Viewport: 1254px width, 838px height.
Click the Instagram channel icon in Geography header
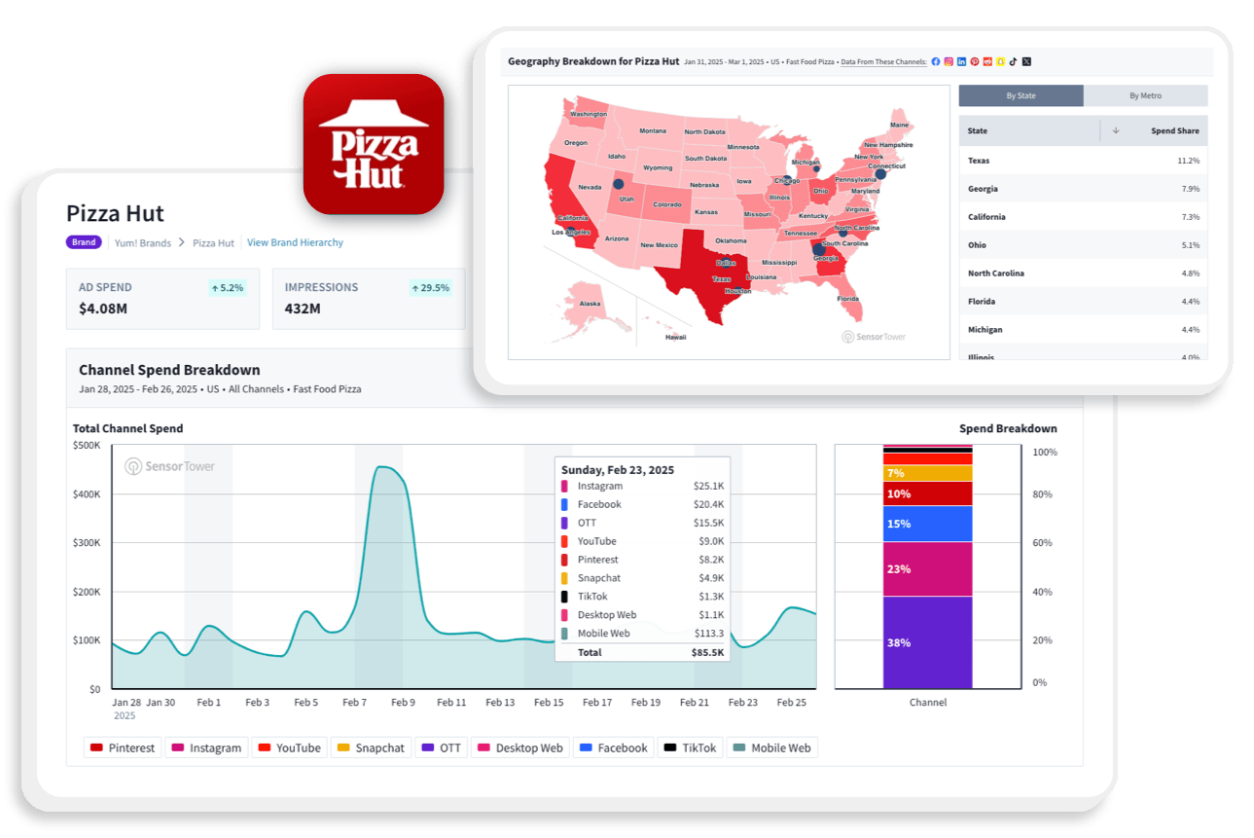click(x=949, y=61)
